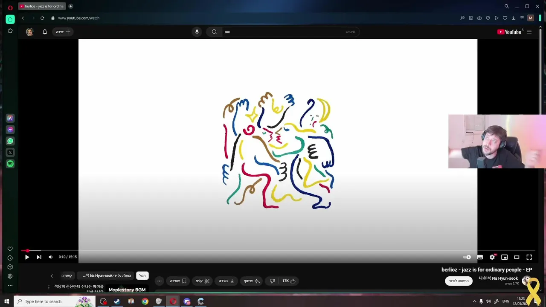This screenshot has width=546, height=307.
Task: Reload the YouTube page
Action: point(42,18)
